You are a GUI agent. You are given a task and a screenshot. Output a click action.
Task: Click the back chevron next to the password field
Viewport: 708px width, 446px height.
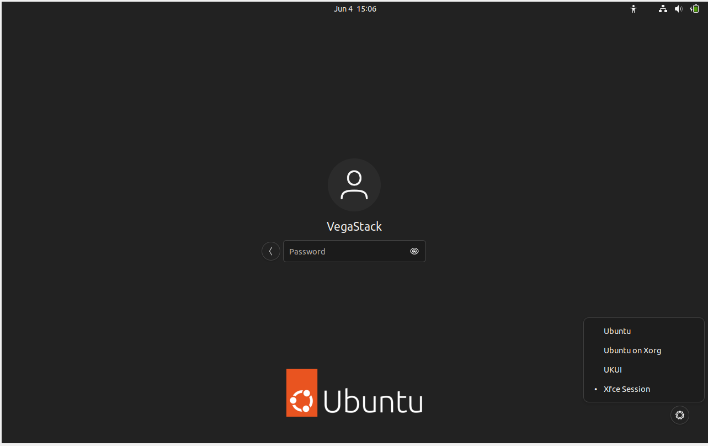(270, 251)
